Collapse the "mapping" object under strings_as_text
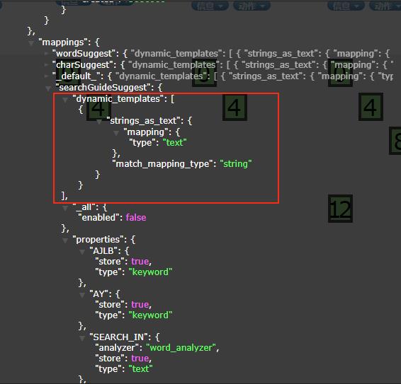Image resolution: width=401 pixels, height=384 pixels. click(116, 133)
